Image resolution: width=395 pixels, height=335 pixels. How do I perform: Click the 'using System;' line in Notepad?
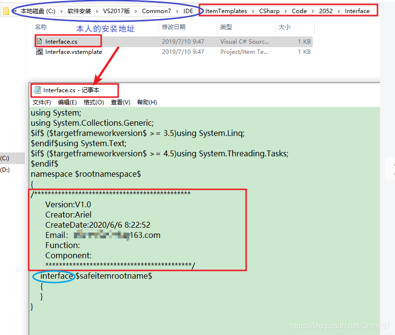coord(56,113)
